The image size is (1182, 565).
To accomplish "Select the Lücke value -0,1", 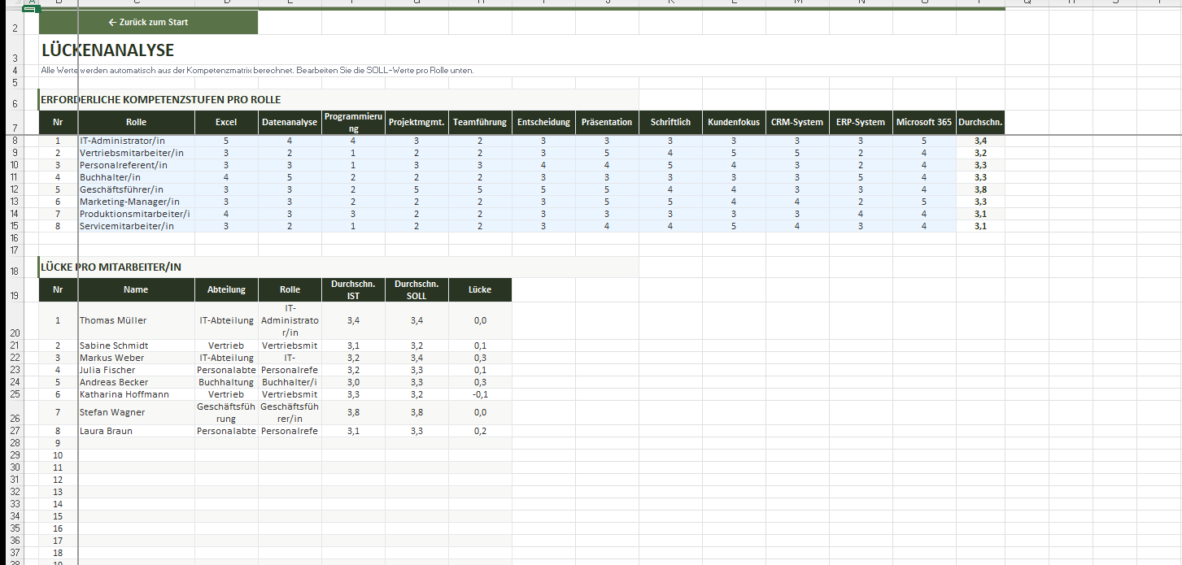I will [480, 394].
